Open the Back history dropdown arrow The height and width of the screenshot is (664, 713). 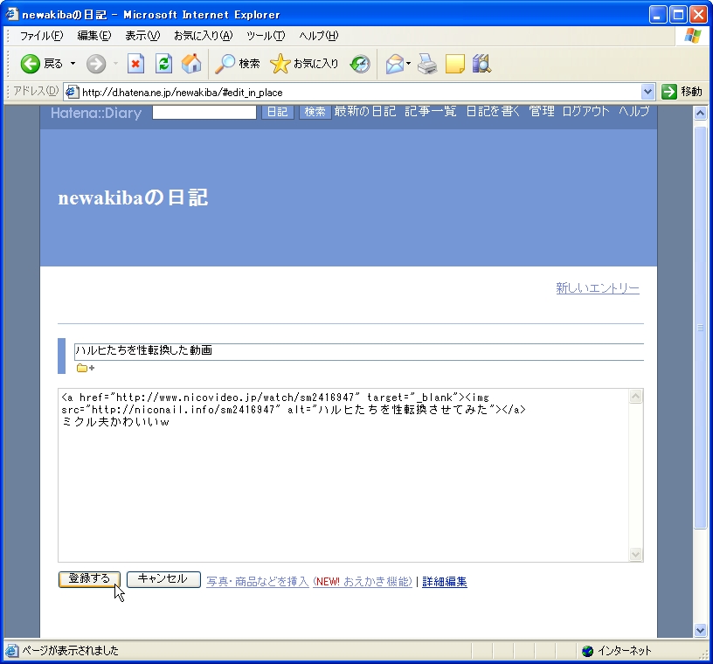tap(73, 64)
